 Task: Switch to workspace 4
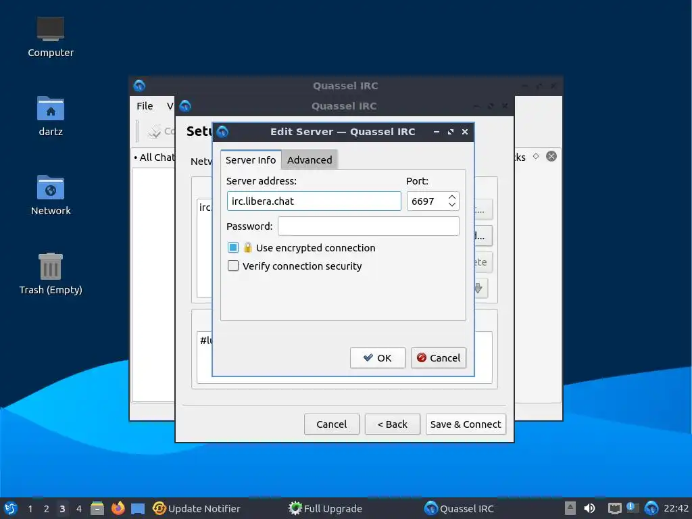pyautogui.click(x=79, y=509)
